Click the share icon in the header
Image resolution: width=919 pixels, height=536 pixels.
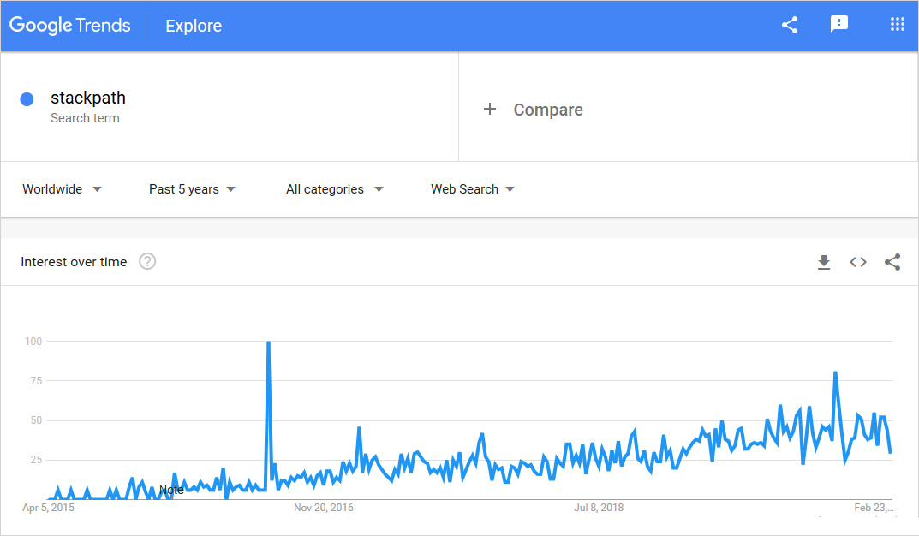coord(790,25)
